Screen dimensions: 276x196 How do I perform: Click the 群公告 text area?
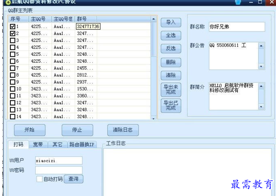pos(234,56)
